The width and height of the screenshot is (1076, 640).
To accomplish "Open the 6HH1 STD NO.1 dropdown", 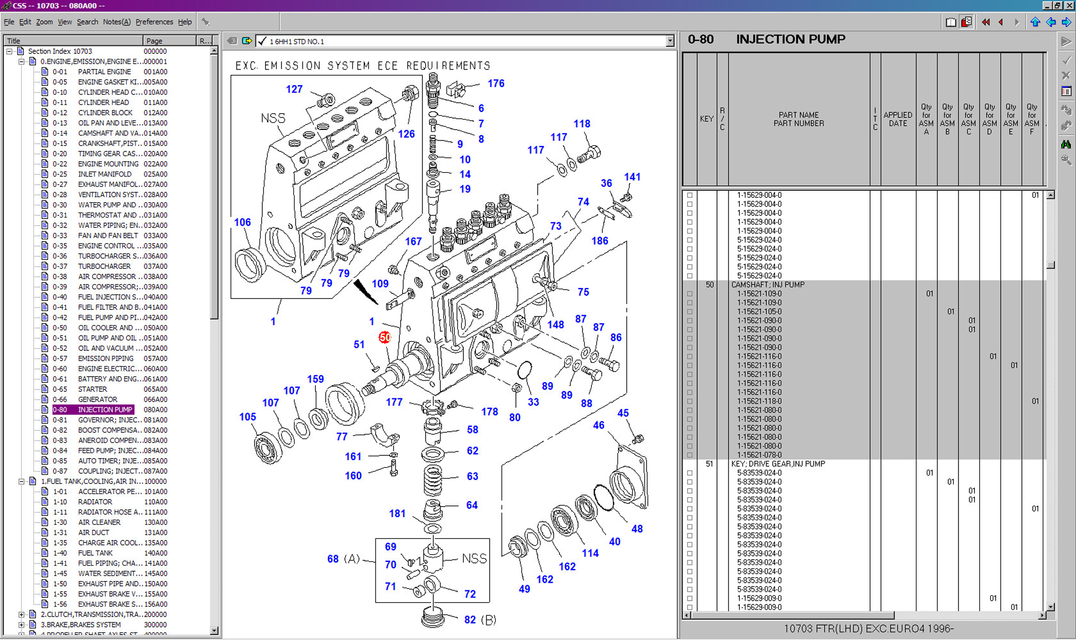I will (669, 42).
